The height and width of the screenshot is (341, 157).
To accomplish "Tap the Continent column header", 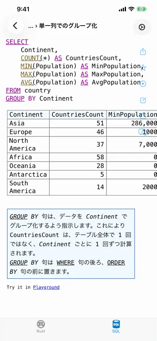I will [x=28, y=115].
